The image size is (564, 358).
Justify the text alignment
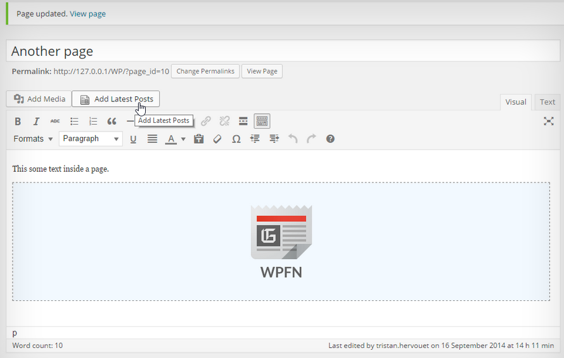click(152, 139)
